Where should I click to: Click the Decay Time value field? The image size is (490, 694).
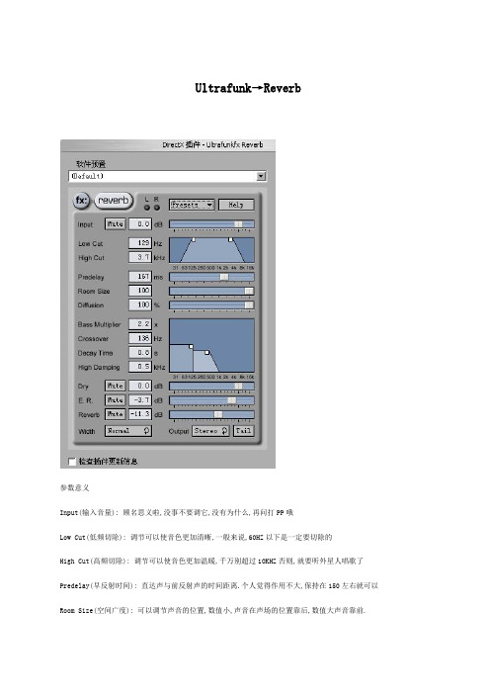[140, 353]
